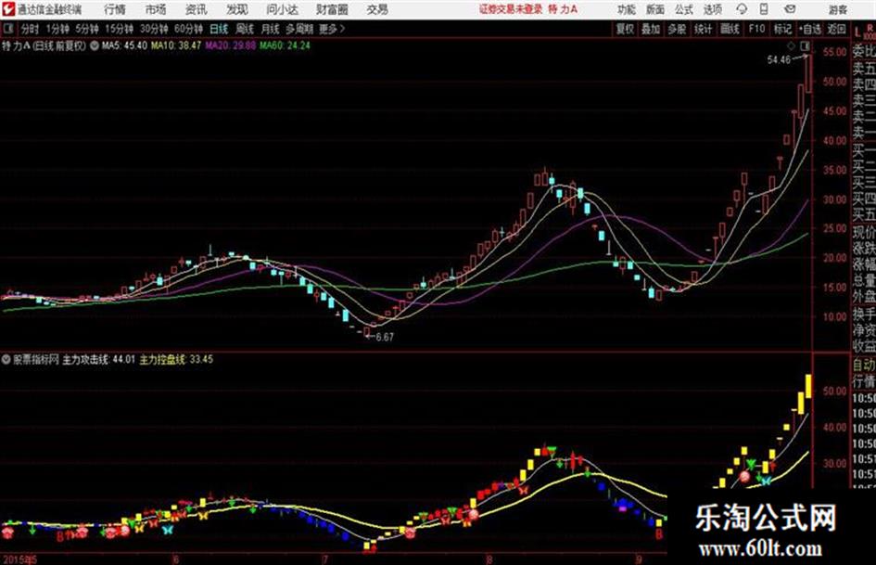Click the 统计 statistics button

coord(703,29)
